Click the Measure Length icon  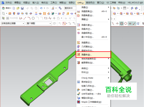79,25
